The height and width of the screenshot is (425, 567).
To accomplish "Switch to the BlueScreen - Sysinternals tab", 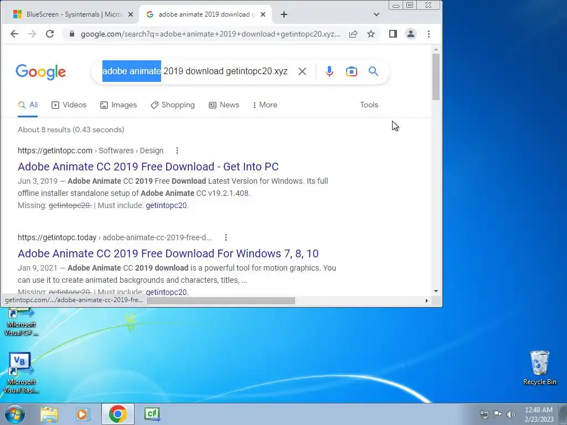I will click(x=69, y=14).
